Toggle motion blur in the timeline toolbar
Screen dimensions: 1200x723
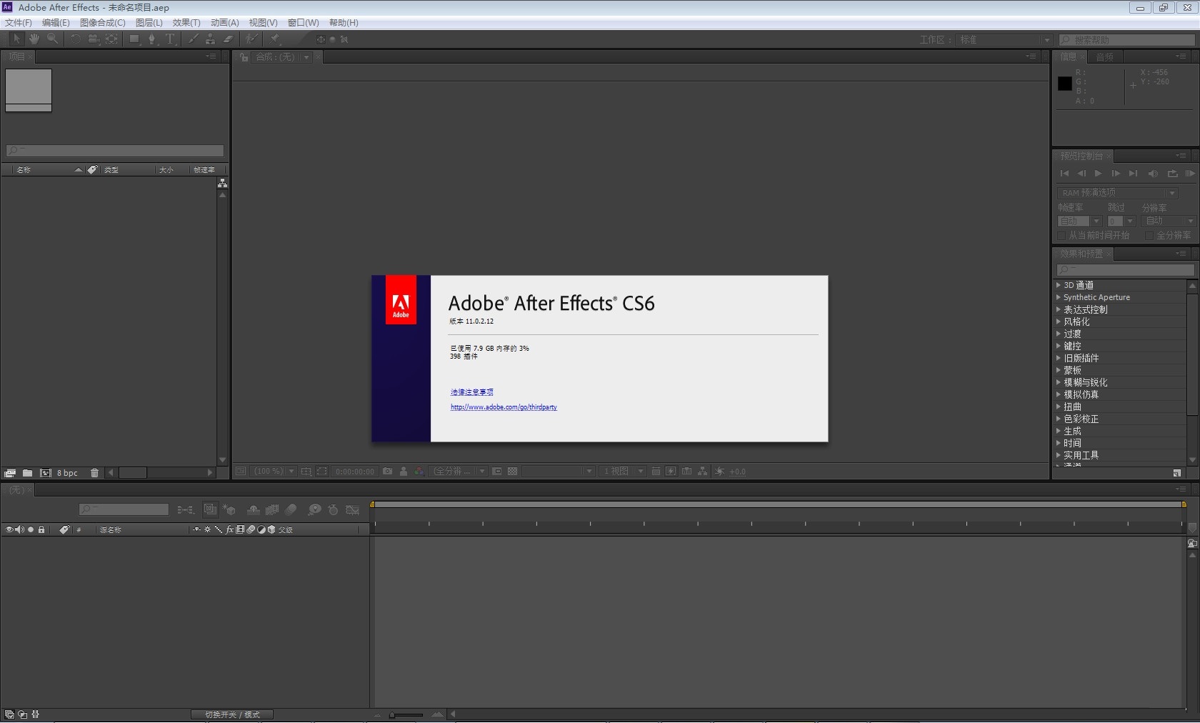291,509
